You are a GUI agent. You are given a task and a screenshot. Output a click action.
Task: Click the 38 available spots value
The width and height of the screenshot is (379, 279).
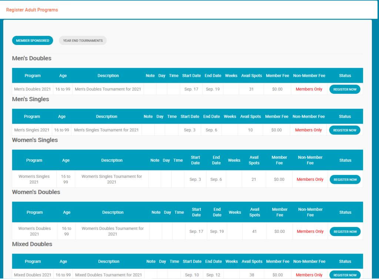point(252,275)
